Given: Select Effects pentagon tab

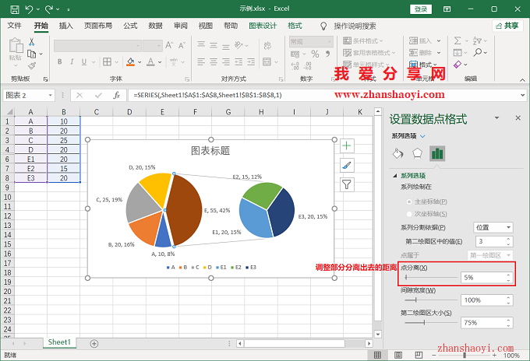Looking at the screenshot, I should pyautogui.click(x=418, y=153).
